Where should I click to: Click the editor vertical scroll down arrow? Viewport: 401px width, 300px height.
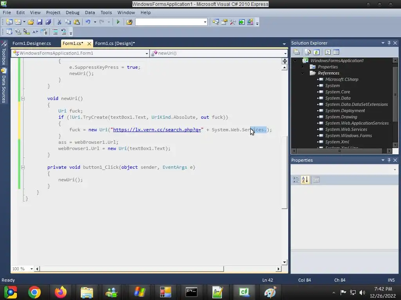284,262
